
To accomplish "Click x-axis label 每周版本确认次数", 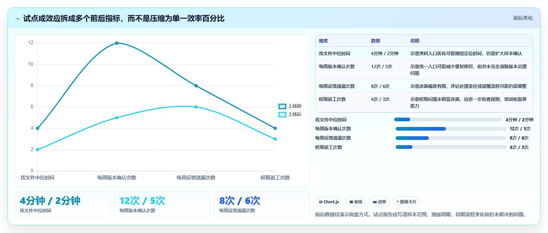I will 117,178.
